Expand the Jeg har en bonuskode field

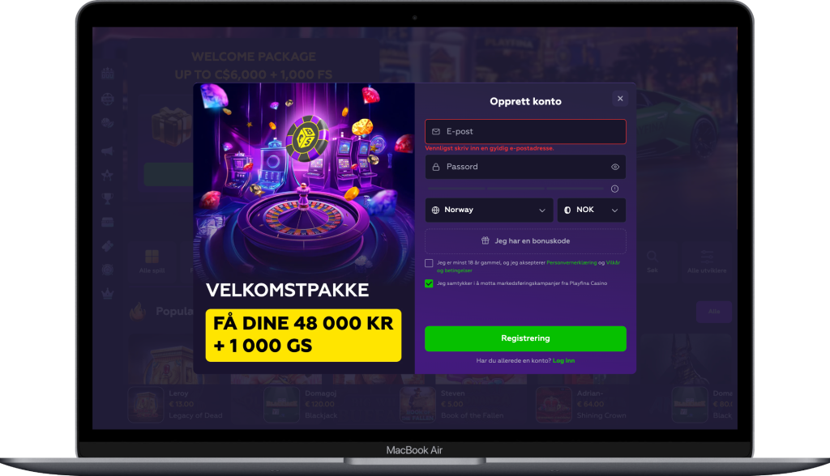pyautogui.click(x=525, y=241)
